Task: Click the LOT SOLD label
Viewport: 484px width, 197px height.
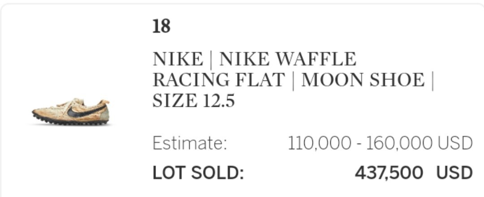Action: point(198,173)
